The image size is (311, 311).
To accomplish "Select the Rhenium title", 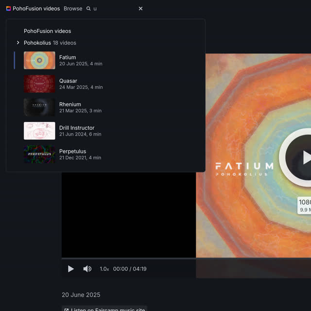I will [70, 104].
